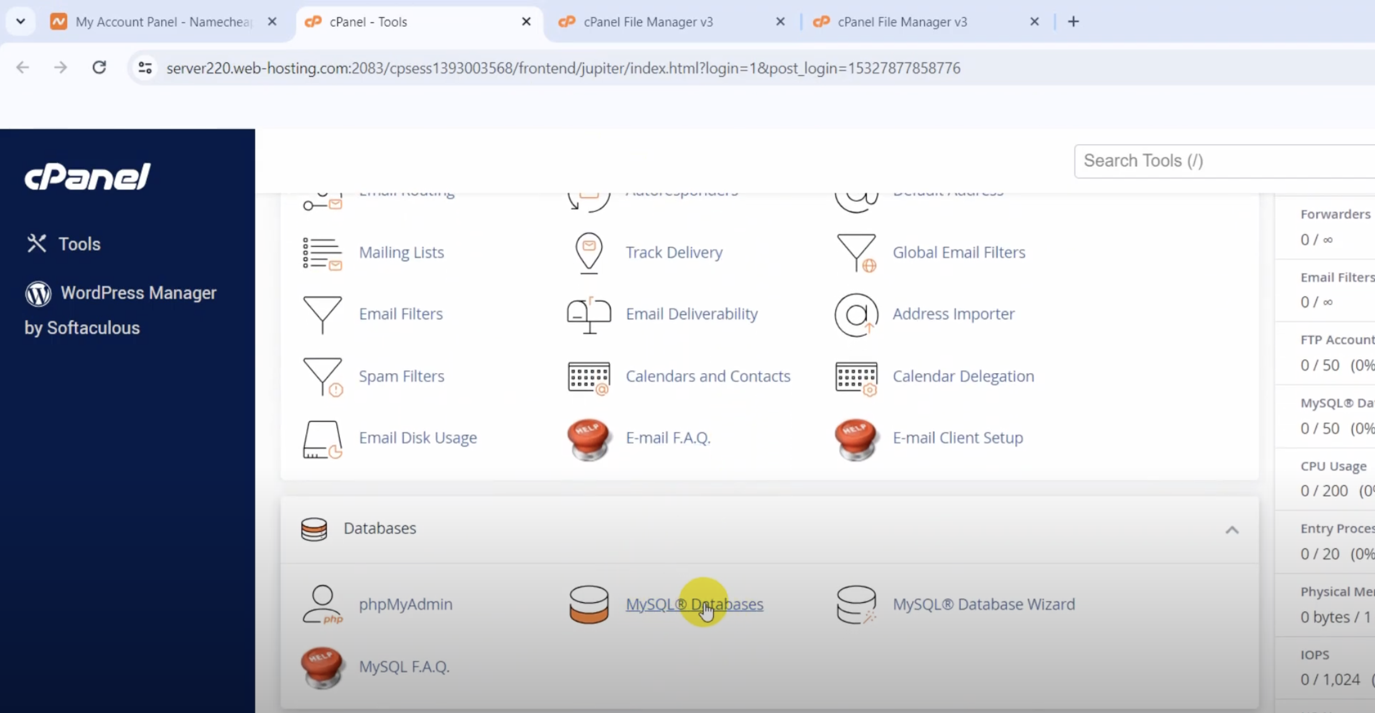This screenshot has height=713, width=1375.
Task: Open the MySQL F.A.Q. link
Action: click(x=404, y=666)
